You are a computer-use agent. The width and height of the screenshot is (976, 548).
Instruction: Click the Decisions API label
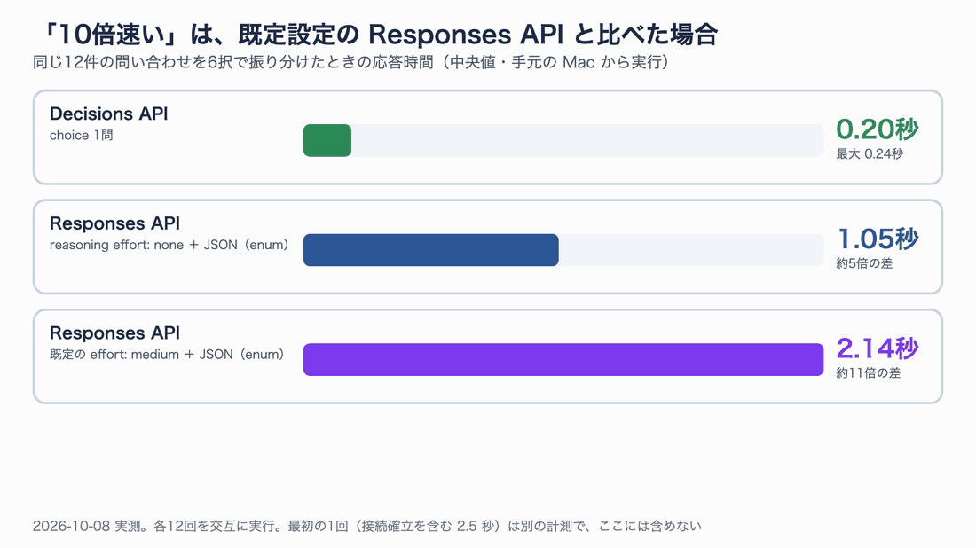click(109, 114)
